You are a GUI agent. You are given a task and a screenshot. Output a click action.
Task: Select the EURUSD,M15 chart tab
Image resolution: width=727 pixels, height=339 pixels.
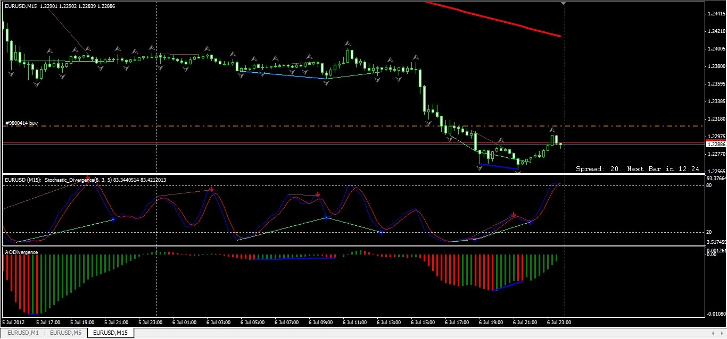click(x=111, y=333)
